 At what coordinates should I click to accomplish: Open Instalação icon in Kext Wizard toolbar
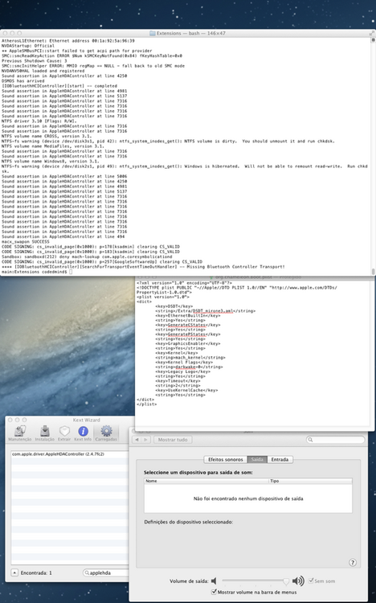pos(45,433)
